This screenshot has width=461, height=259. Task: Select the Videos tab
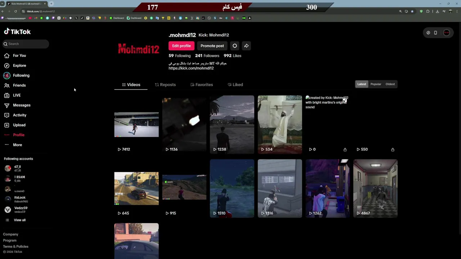click(x=131, y=85)
